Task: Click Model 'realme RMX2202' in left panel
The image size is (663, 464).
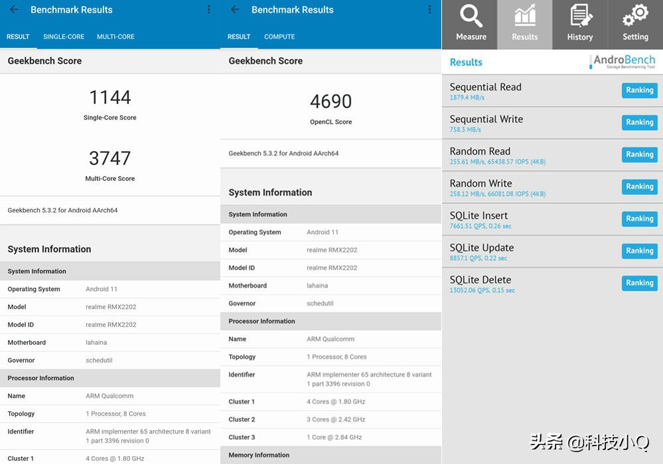Action: tap(111, 306)
